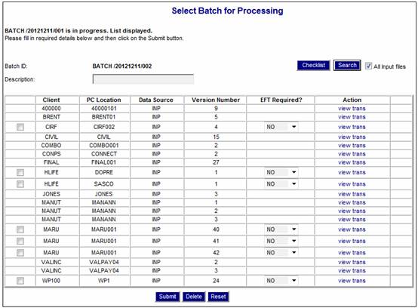Click the Checklist button

[x=314, y=66]
